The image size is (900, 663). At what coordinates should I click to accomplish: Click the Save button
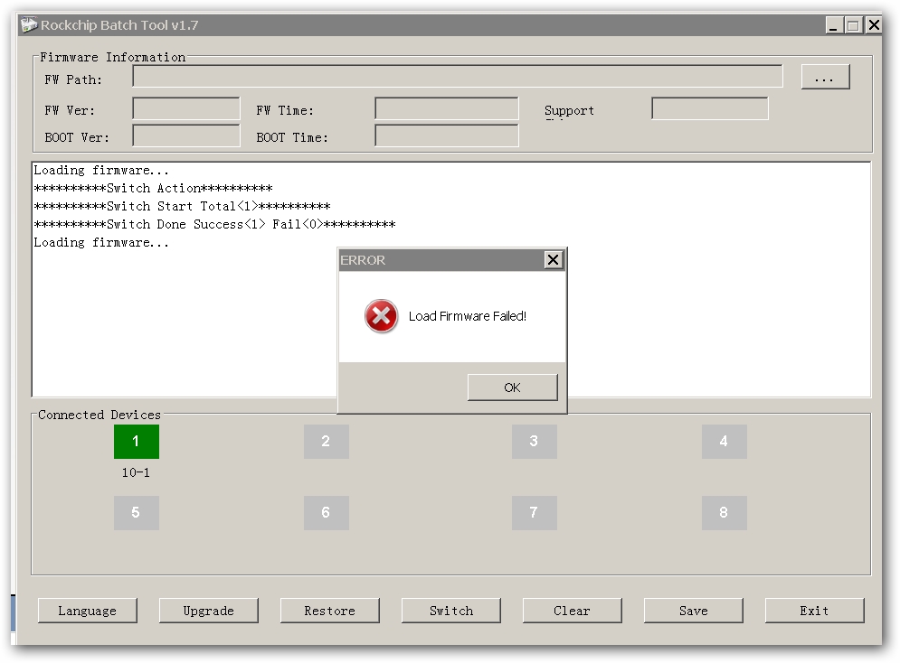[x=694, y=611]
